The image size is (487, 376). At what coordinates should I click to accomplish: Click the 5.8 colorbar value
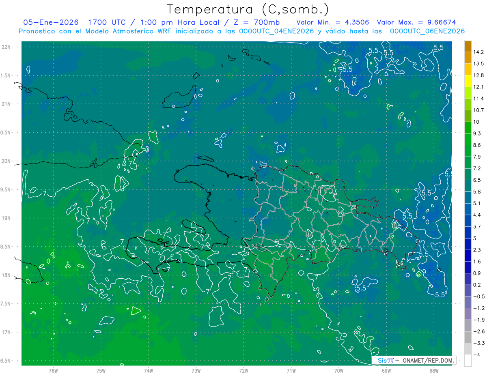[x=477, y=192]
